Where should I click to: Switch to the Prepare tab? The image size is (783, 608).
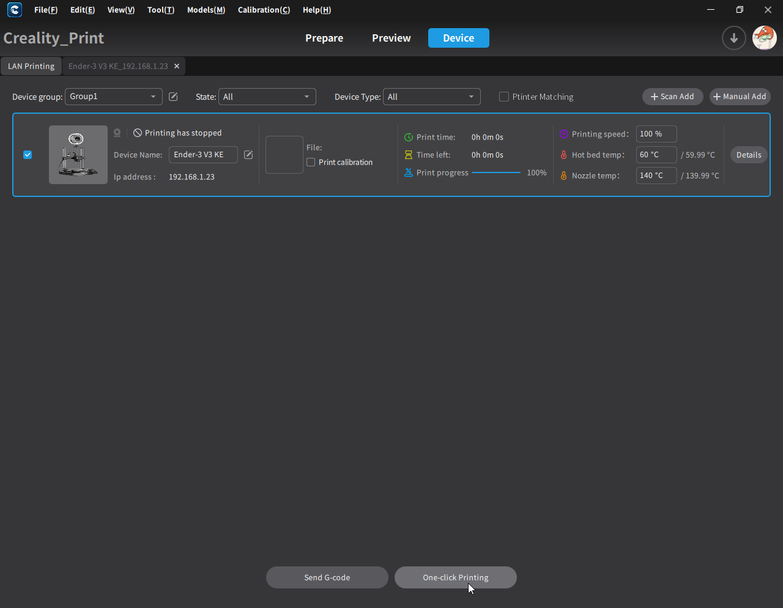[324, 38]
